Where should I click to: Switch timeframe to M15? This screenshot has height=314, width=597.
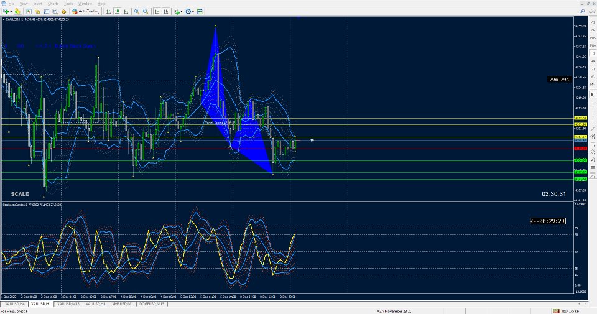(x=593, y=38)
